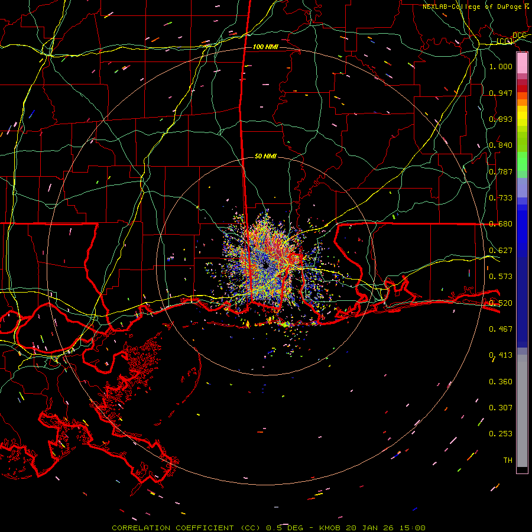This screenshot has width=532, height=532.
Task: Click the 0.520 color scale value
Action: tap(501, 303)
